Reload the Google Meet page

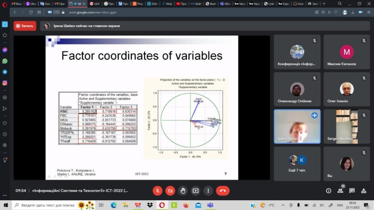(x=31, y=12)
